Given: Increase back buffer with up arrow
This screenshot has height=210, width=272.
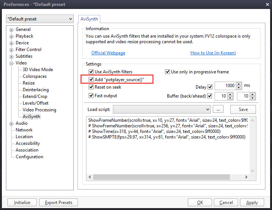Looking at the screenshot, I should 230,94.
